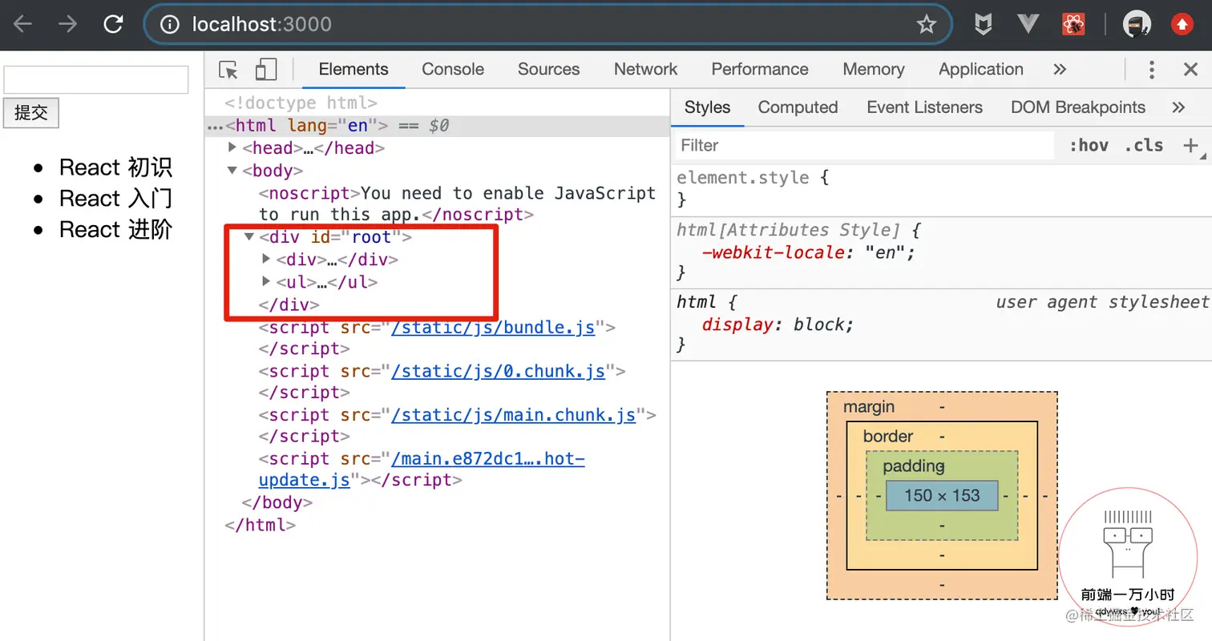
Task: Select the Computed sidebar tab
Action: (798, 107)
